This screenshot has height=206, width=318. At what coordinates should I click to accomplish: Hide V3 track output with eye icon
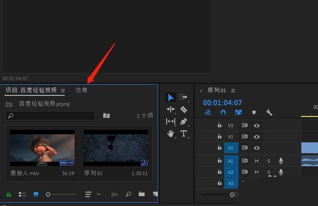click(x=257, y=126)
